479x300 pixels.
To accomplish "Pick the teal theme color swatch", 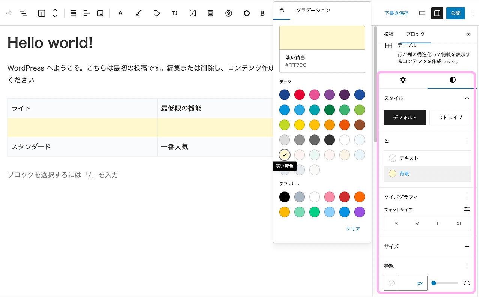I will pos(315,110).
